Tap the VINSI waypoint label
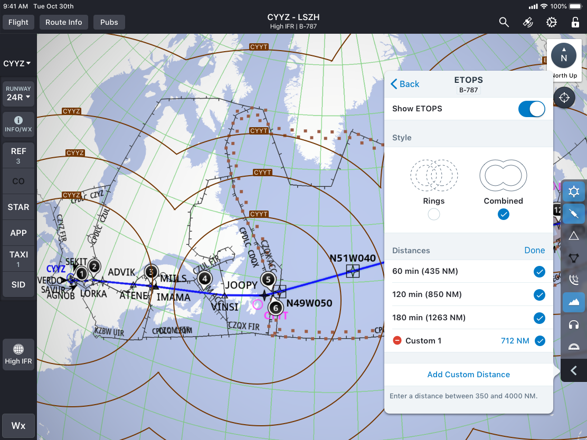The height and width of the screenshot is (440, 587). tap(225, 307)
